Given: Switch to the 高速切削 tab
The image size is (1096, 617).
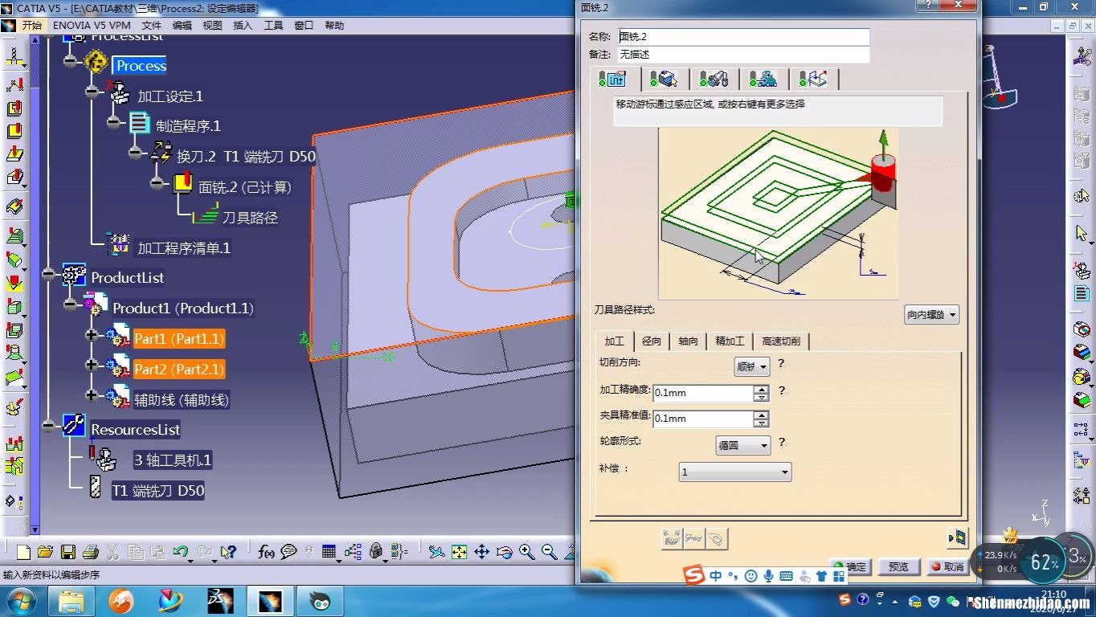Looking at the screenshot, I should click(781, 341).
